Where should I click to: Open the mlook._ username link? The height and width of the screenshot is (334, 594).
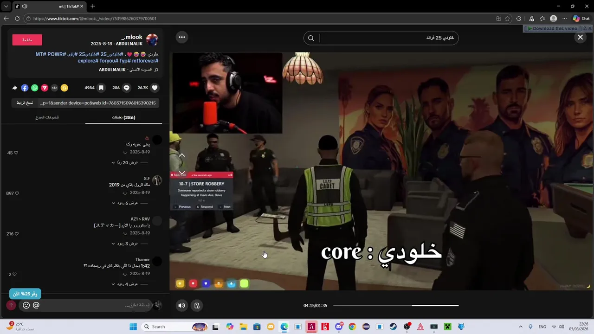point(132,37)
